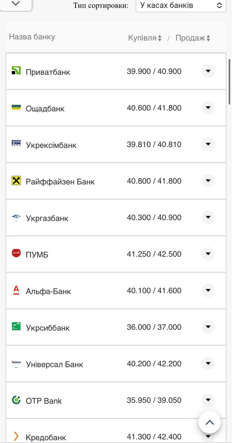Screen dimensions: 232x443
Task: Sort by Купівля column
Action: 145,38
